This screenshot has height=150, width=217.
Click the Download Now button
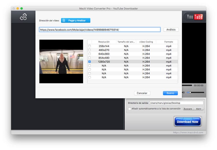point(187,122)
